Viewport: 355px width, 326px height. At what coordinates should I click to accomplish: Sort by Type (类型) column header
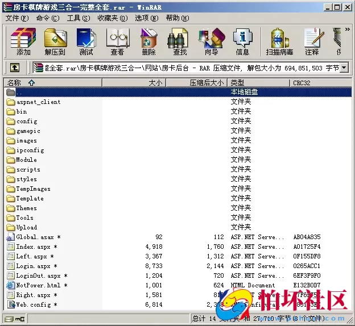[x=258, y=83]
